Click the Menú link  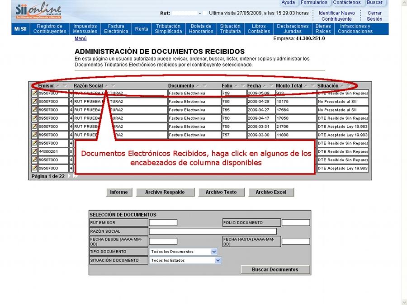pyautogui.click(x=80, y=39)
